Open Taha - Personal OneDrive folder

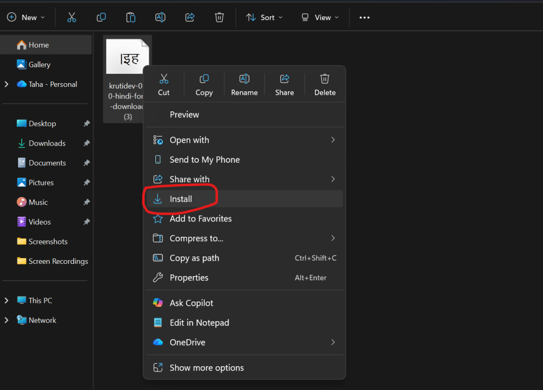(47, 84)
